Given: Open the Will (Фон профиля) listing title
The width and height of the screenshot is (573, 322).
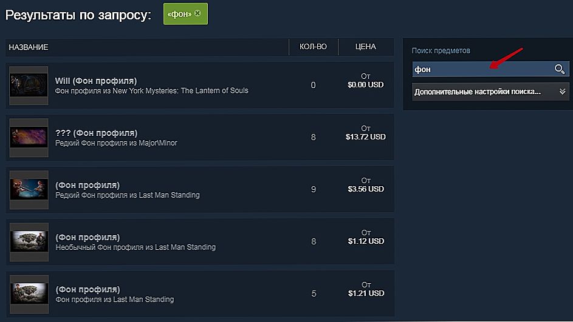Looking at the screenshot, I should (x=96, y=81).
